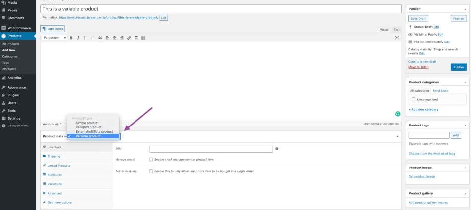Click the Save Draft button
Screen dimensions: 471x210
(418, 18)
